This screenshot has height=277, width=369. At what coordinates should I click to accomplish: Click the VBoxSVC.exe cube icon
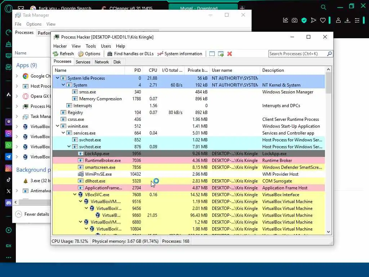coord(80,194)
